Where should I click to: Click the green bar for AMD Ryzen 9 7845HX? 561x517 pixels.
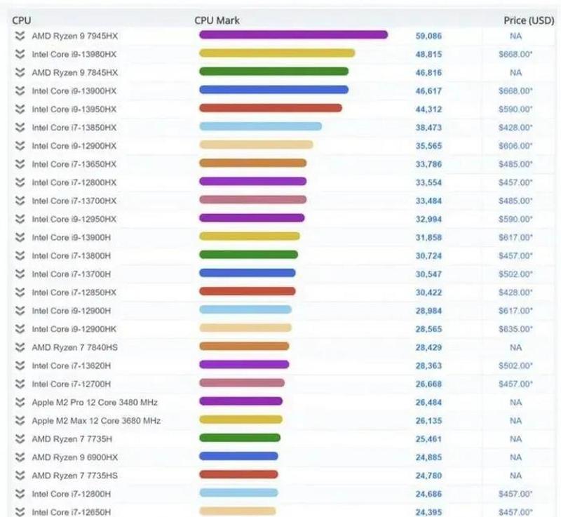click(273, 72)
